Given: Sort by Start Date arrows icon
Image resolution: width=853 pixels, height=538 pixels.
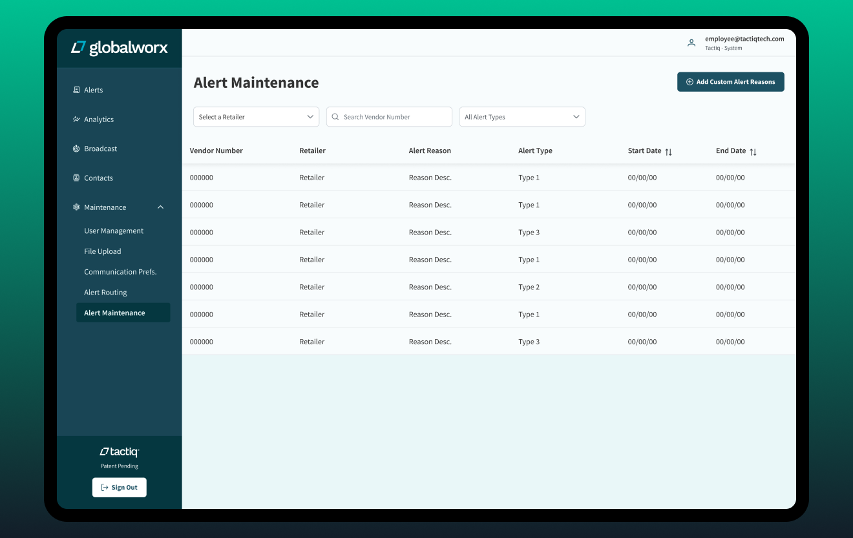Looking at the screenshot, I should click(669, 152).
